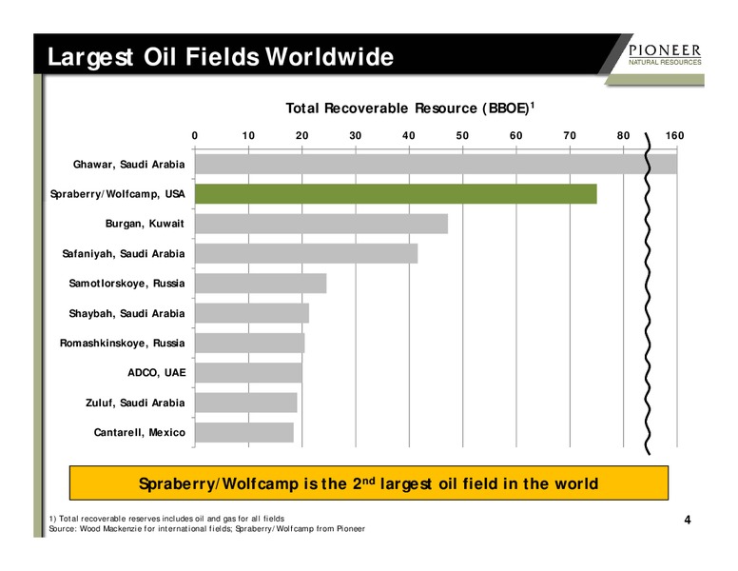Click the axis value '50'
The image size is (738, 571).
tap(462, 136)
